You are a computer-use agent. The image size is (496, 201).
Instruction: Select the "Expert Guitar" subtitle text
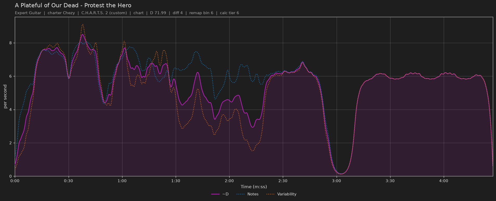tap(28, 13)
